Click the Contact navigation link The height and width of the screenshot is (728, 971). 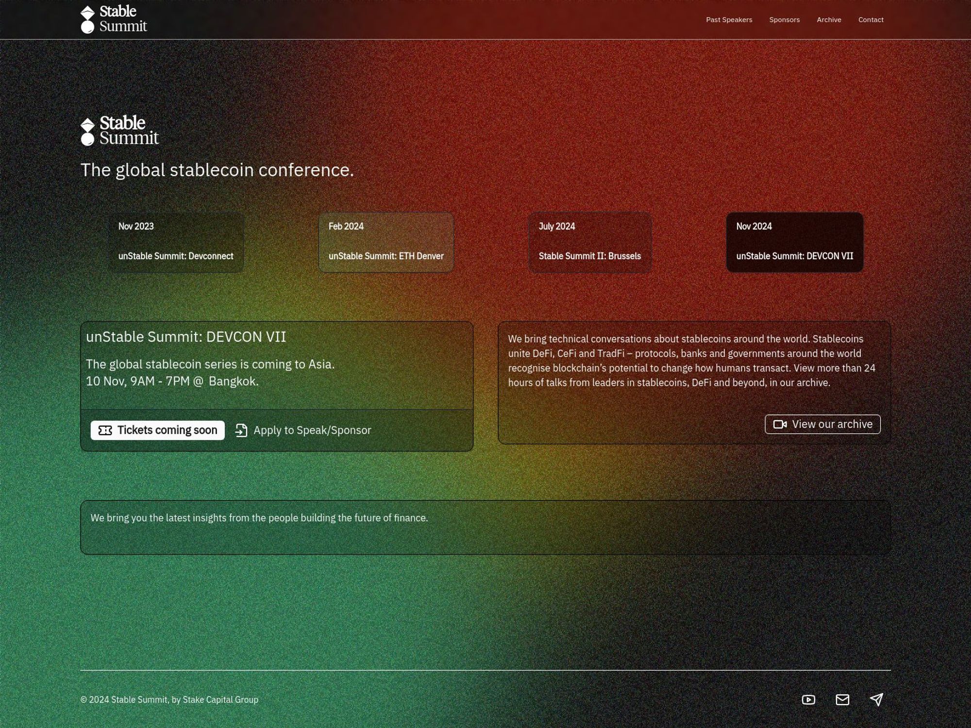tap(871, 19)
